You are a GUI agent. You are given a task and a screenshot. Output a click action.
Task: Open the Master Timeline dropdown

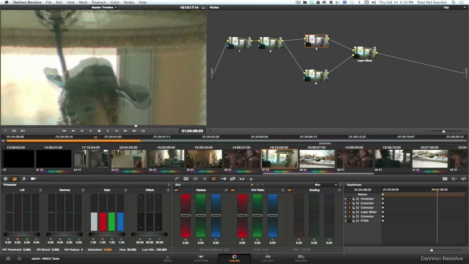(x=104, y=7)
